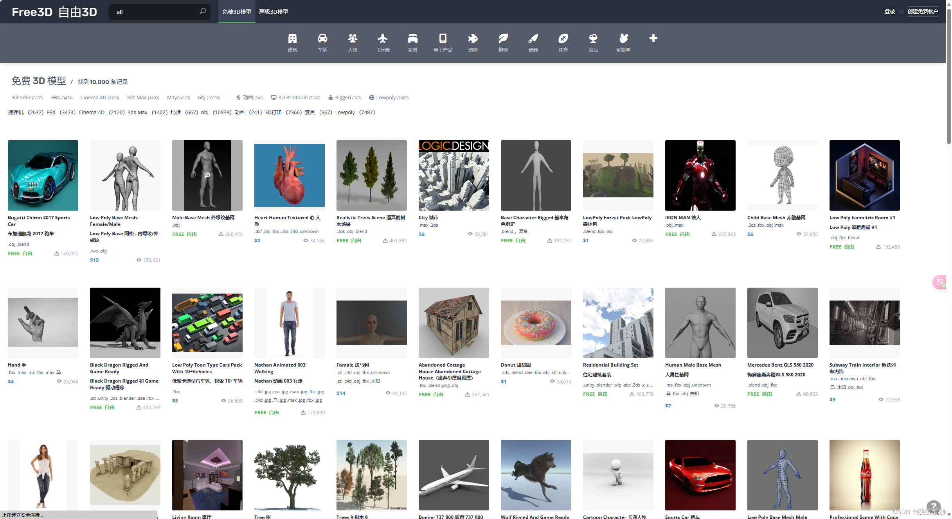Click the plus icon for more categories

(653, 38)
